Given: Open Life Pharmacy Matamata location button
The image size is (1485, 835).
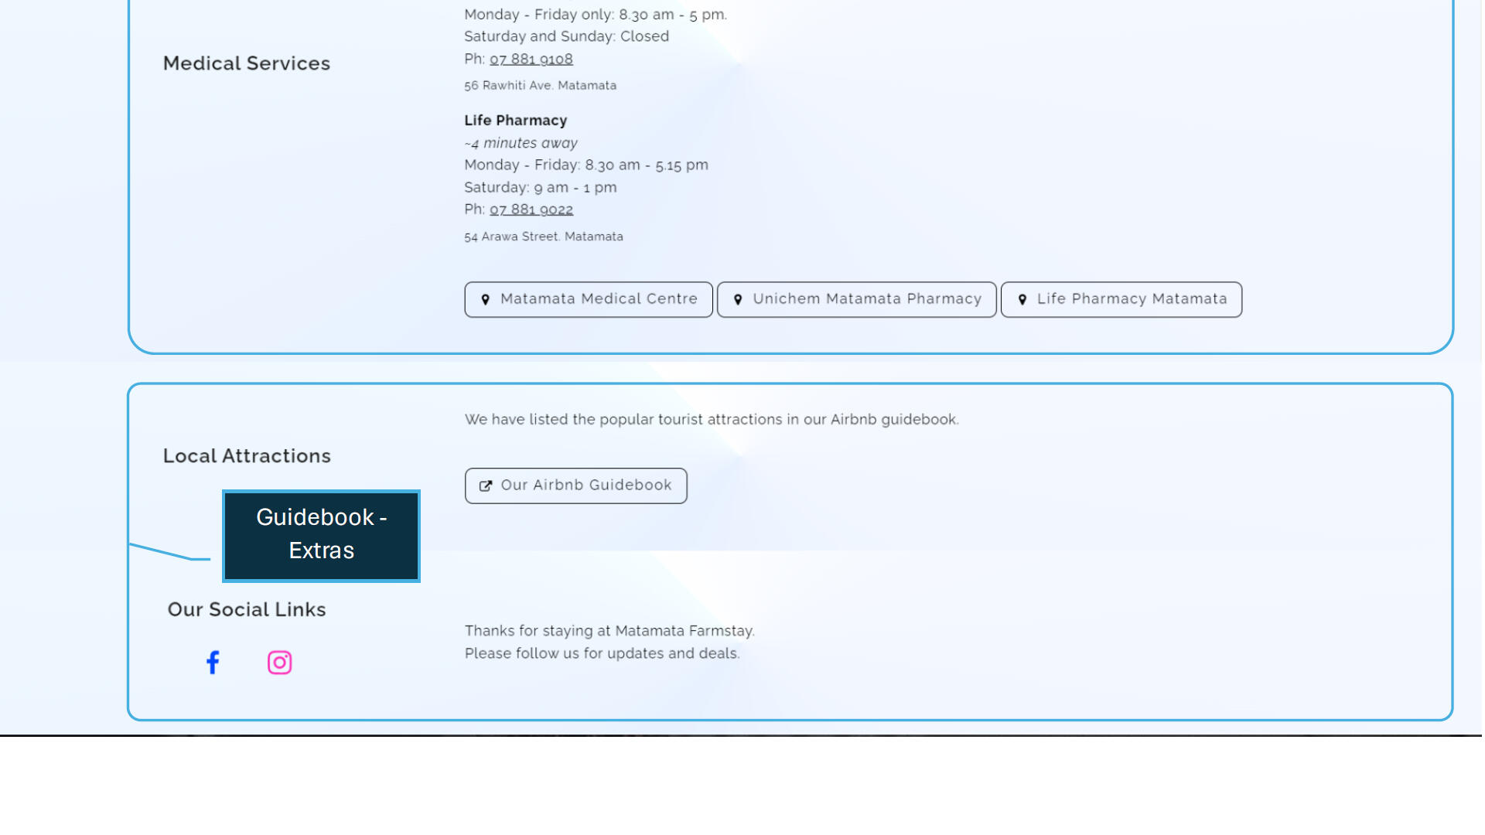Looking at the screenshot, I should click(1121, 299).
